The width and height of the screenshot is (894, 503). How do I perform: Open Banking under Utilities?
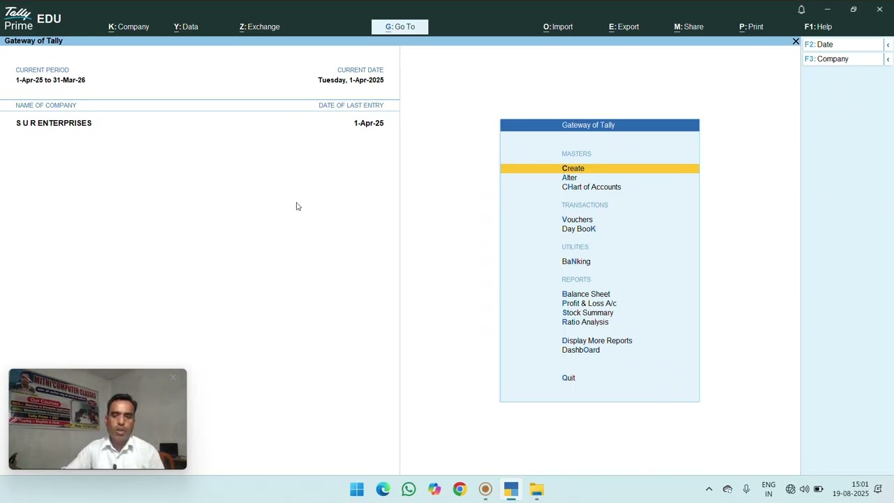click(576, 262)
